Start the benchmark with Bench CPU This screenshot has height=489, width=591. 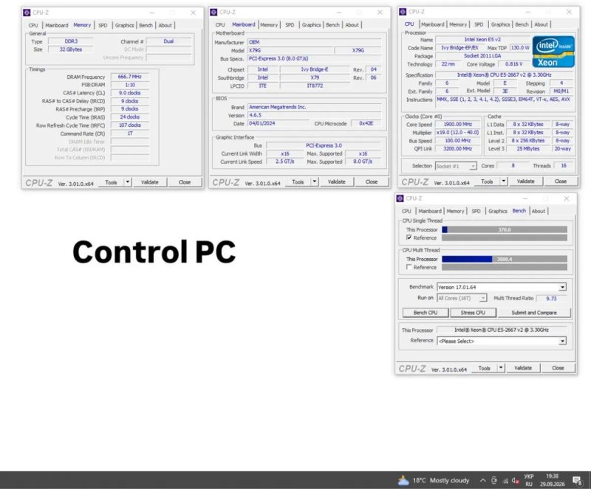pos(426,313)
